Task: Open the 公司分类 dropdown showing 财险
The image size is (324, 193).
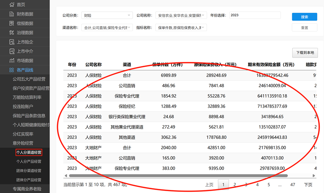Action: pyautogui.click(x=107, y=15)
